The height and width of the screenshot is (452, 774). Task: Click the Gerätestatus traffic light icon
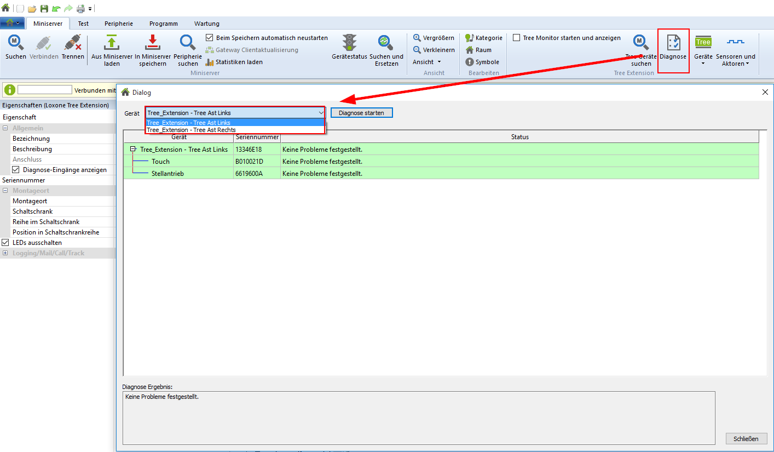(349, 43)
